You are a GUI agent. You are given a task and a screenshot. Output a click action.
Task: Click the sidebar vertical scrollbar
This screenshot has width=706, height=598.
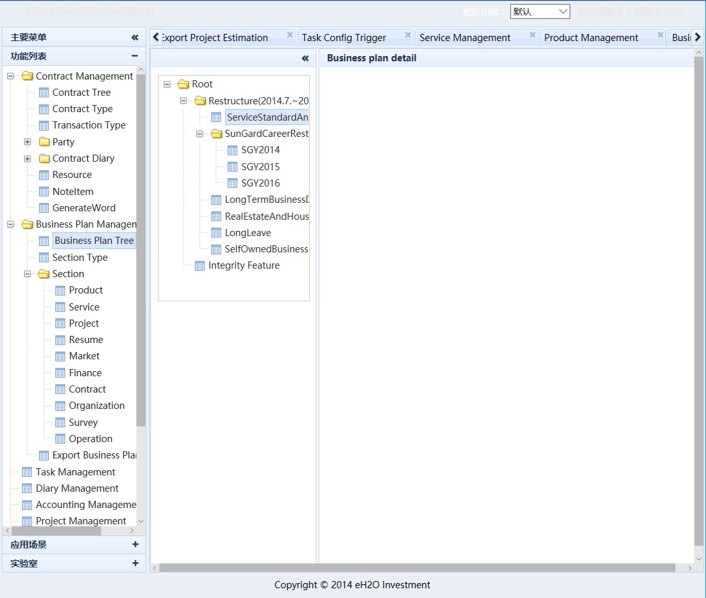click(x=141, y=261)
